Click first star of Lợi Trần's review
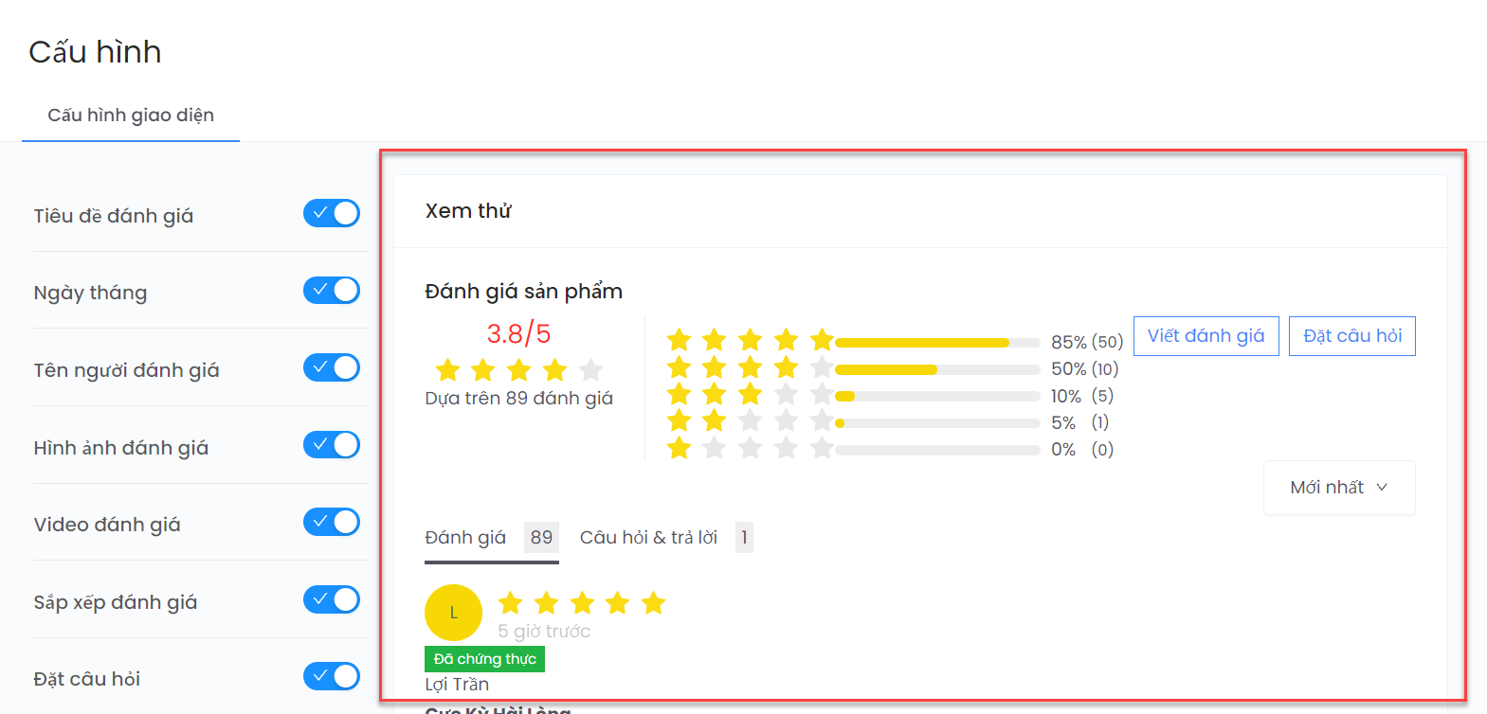 [510, 602]
